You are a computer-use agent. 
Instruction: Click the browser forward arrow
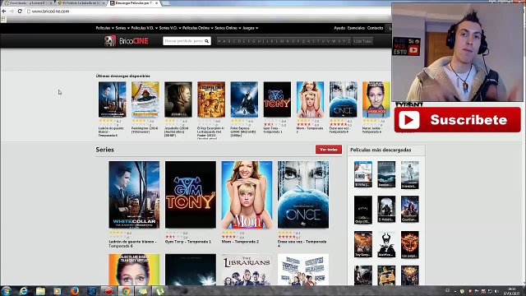click(x=12, y=11)
